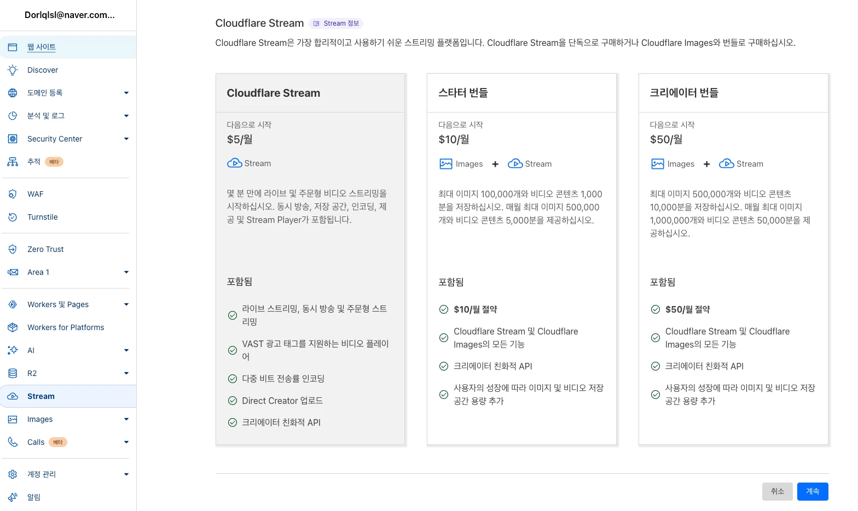The height and width of the screenshot is (511, 858).
Task: Click the $10/월 절약 feature line
Action: pyautogui.click(x=476, y=309)
